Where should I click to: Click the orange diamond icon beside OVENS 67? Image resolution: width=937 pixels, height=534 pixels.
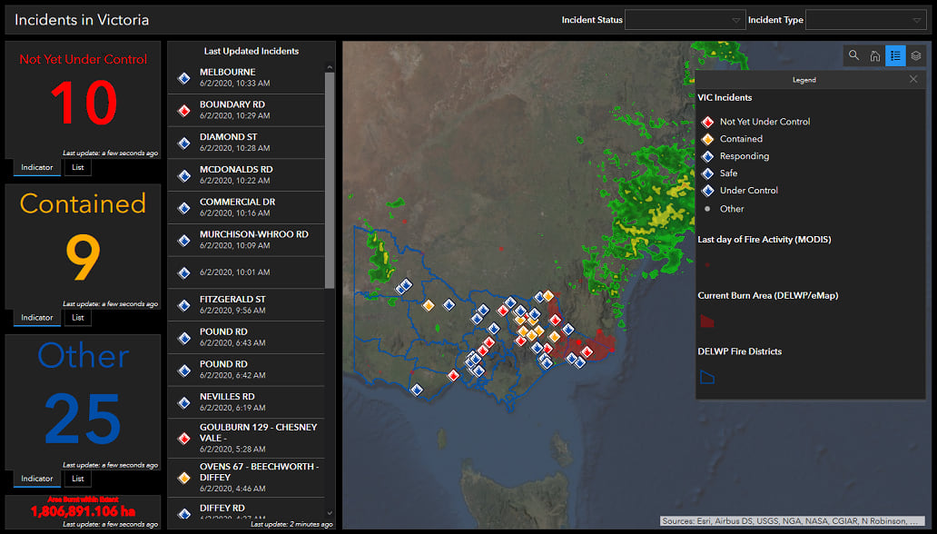pyautogui.click(x=184, y=478)
